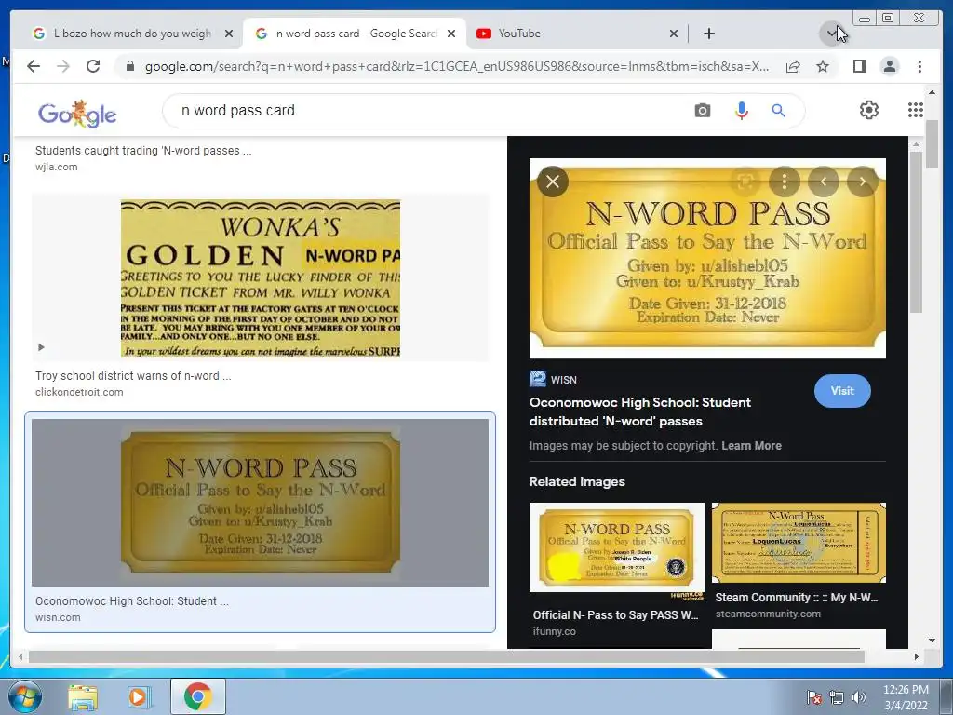Switch to the 'L bozo how much do you weigh' tab
The width and height of the screenshot is (953, 715).
(132, 34)
